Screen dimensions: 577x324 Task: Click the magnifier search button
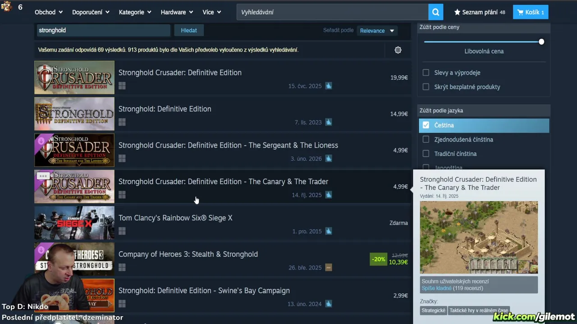pos(435,12)
